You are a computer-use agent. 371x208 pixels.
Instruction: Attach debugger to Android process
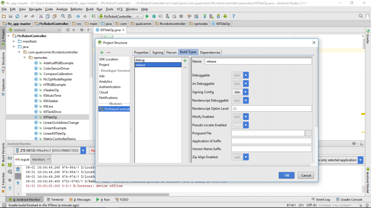(x=167, y=16)
